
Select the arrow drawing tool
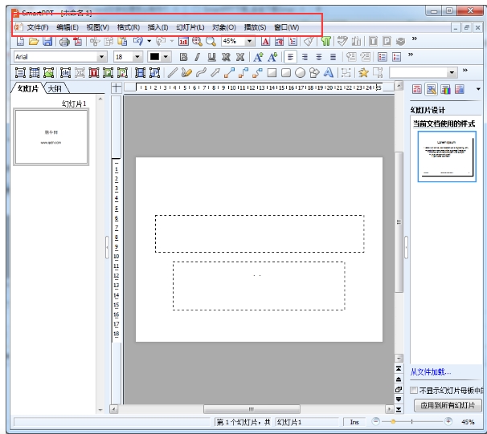(215, 73)
